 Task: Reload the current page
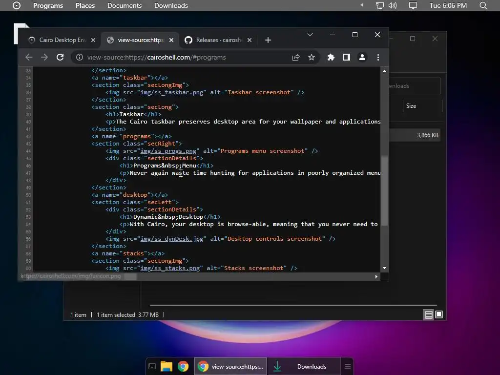tap(60, 58)
